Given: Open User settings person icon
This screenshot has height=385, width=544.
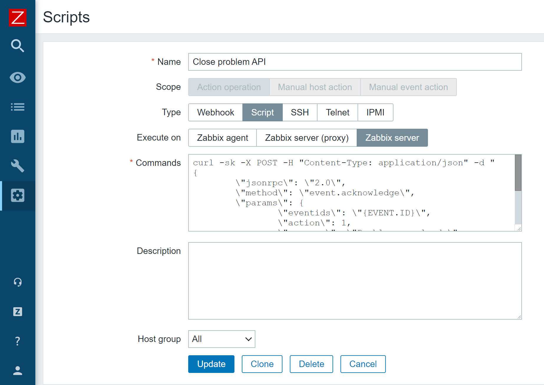Looking at the screenshot, I should pos(18,370).
